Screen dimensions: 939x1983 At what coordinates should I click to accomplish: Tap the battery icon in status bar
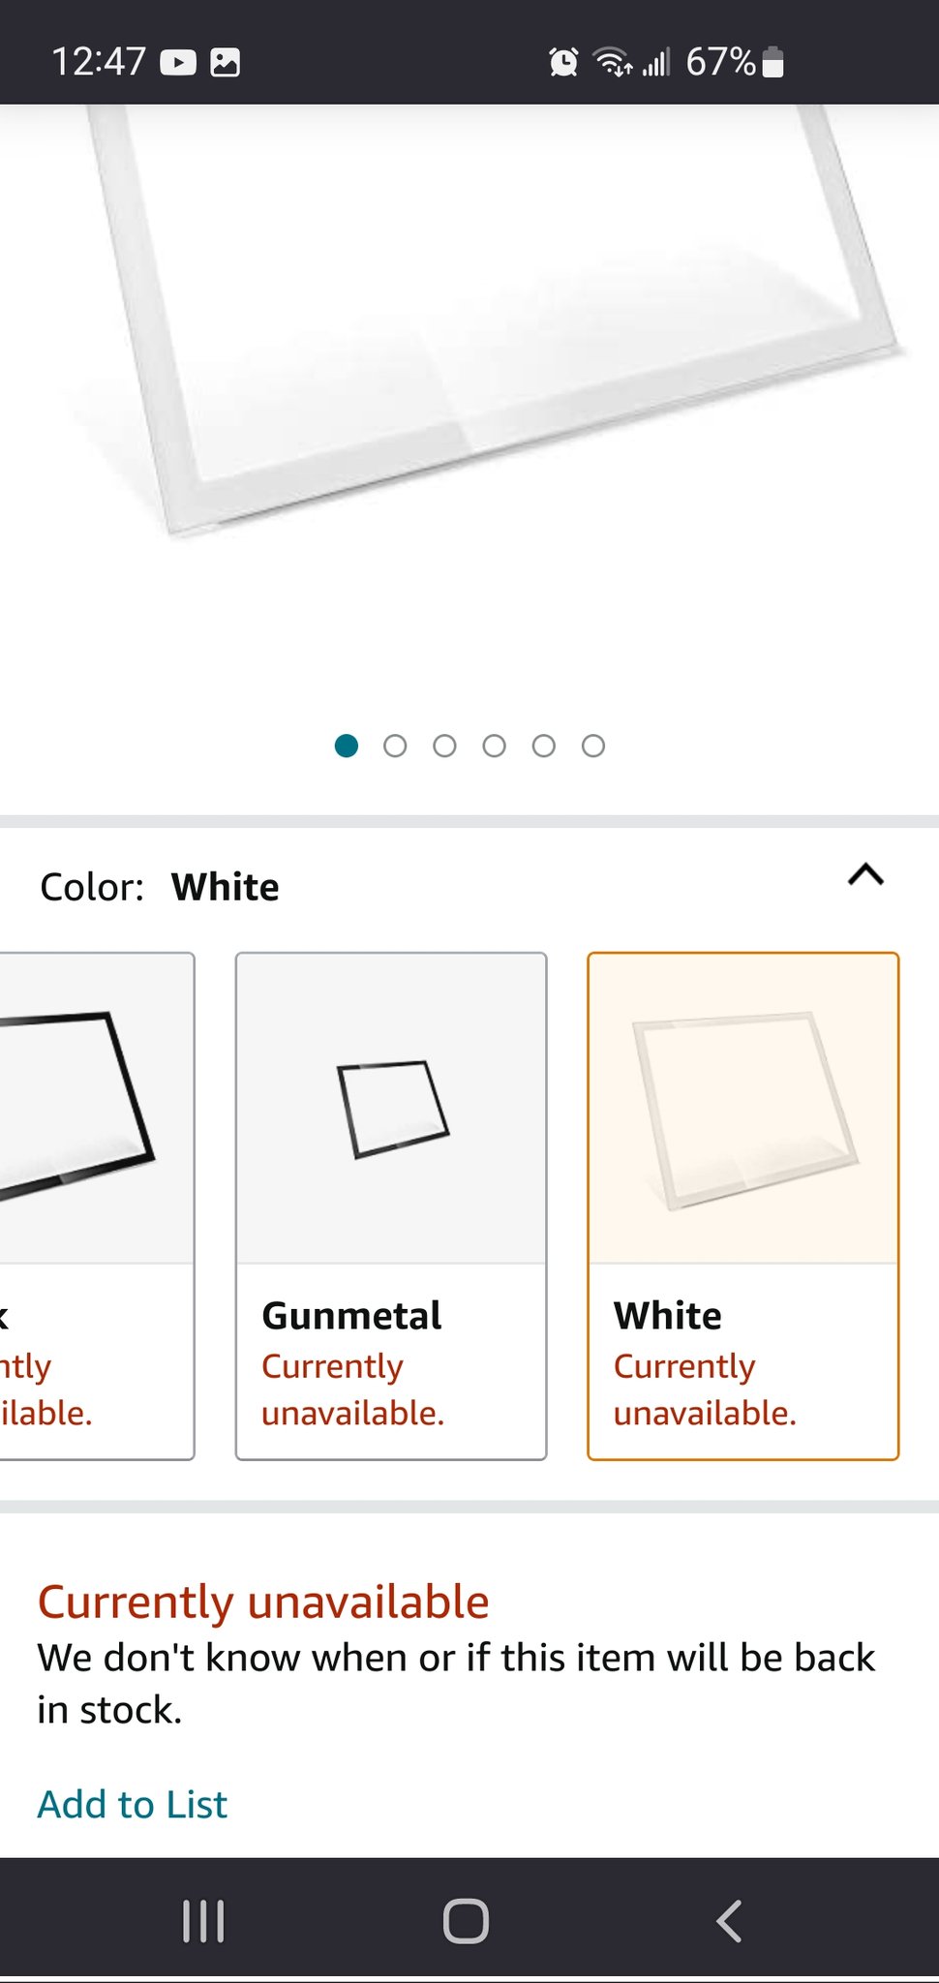click(772, 62)
